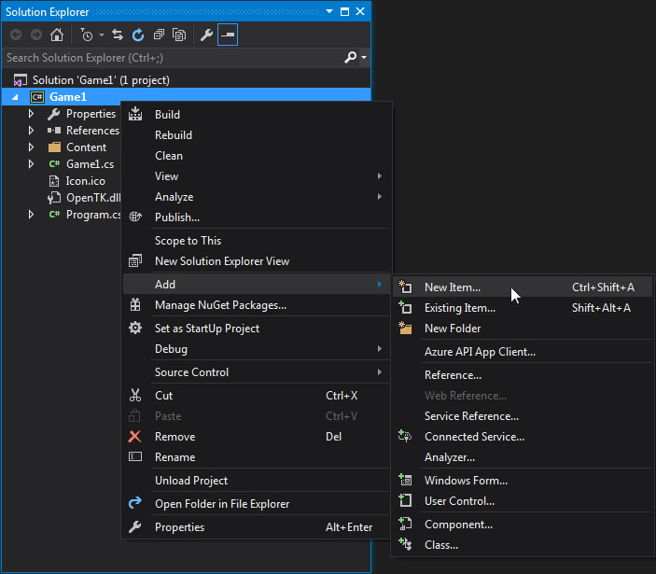The image size is (656, 574).
Task: Click Open Folder in File Explorer
Action: 221,504
